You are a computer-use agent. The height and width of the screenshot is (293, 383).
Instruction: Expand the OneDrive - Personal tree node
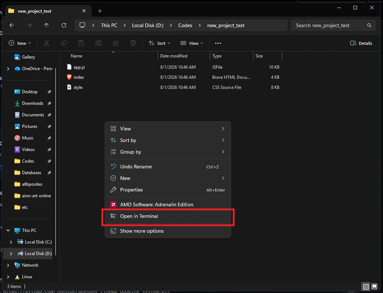point(8,69)
